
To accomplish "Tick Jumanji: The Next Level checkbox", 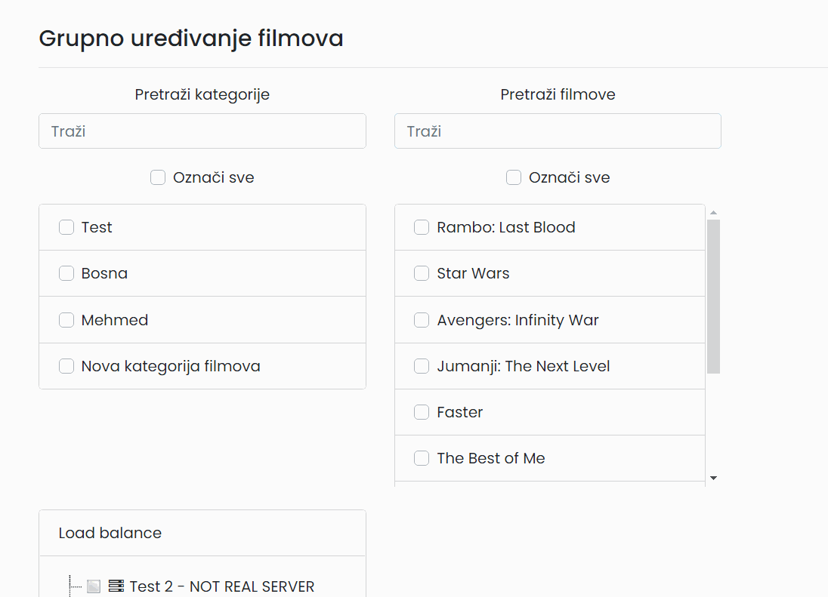I will point(422,366).
